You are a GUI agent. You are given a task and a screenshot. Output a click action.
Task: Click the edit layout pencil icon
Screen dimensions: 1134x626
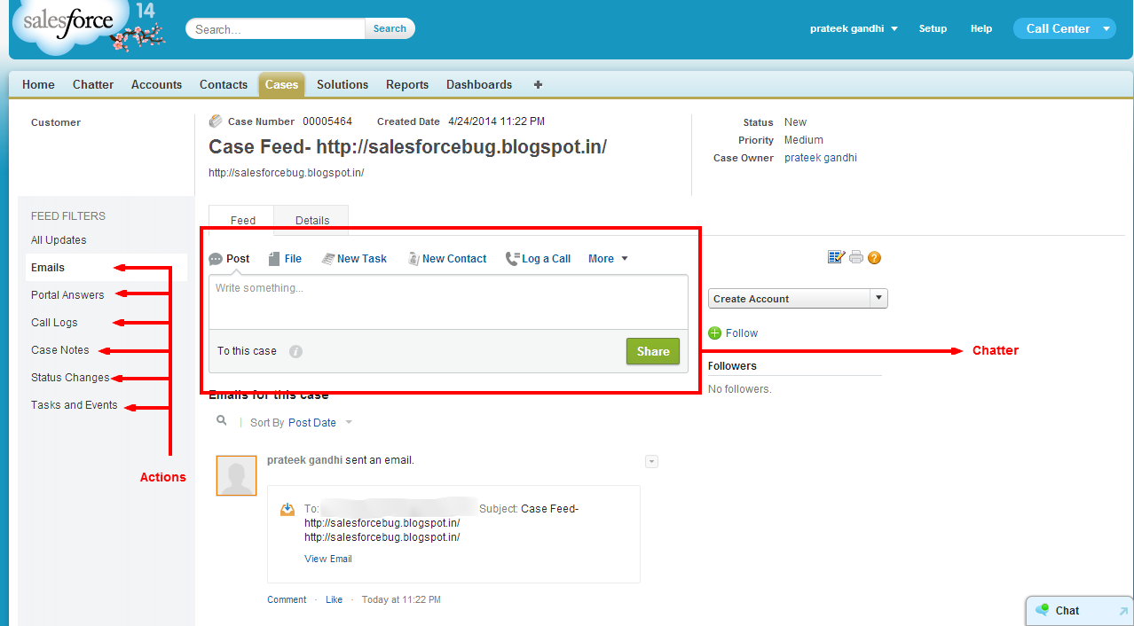[835, 256]
